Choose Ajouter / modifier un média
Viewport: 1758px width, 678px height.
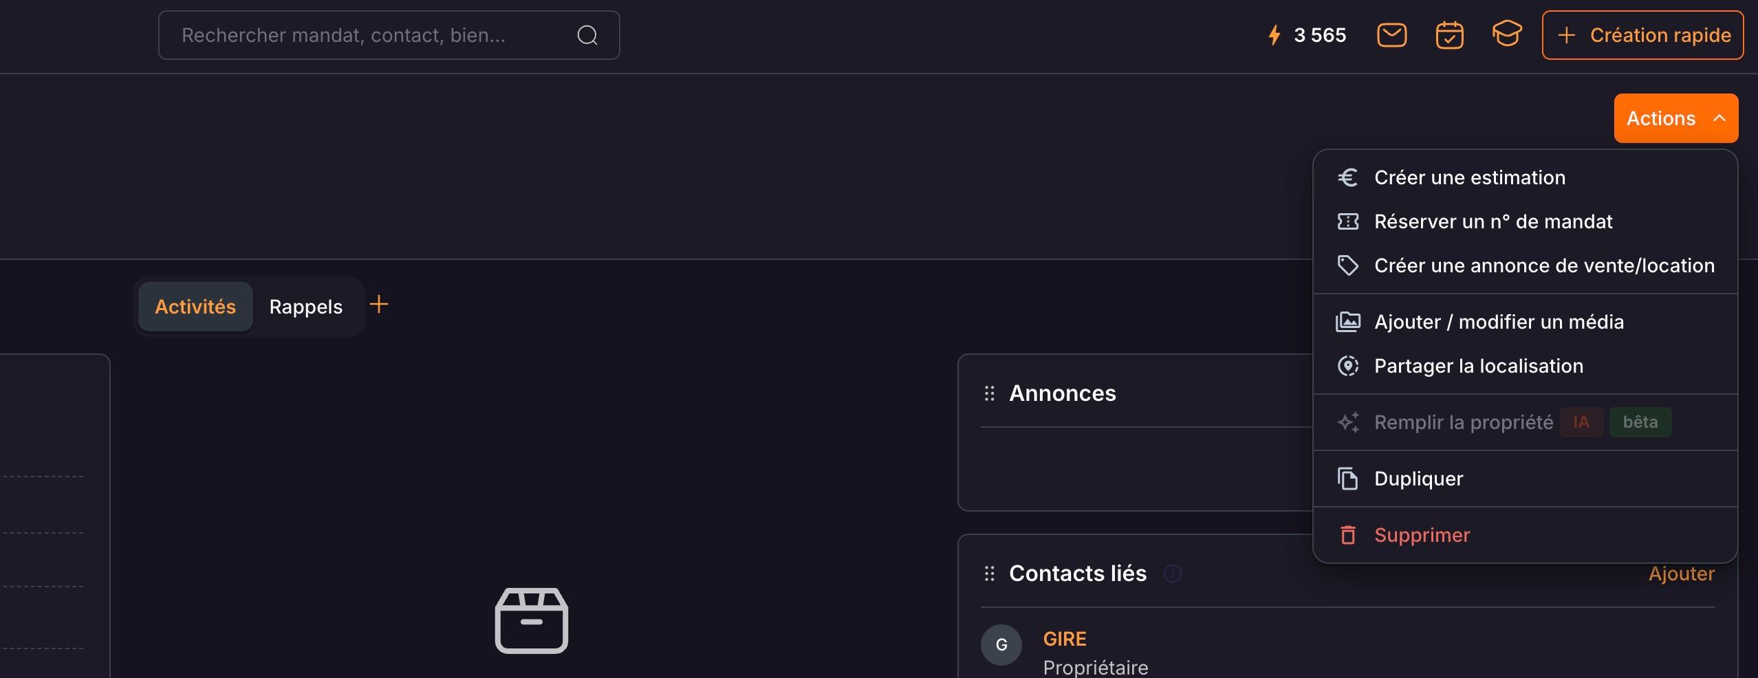[x=1525, y=322]
